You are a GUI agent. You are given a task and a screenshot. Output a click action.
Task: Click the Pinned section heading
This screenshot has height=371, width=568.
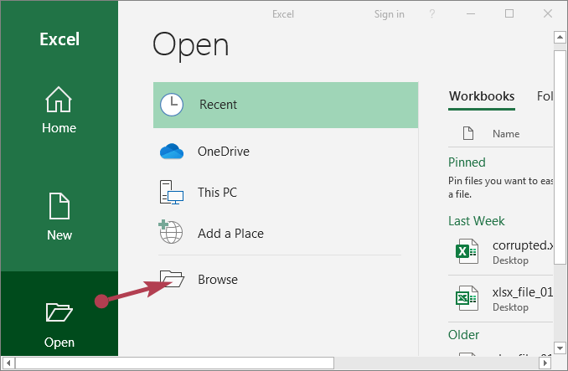(467, 162)
